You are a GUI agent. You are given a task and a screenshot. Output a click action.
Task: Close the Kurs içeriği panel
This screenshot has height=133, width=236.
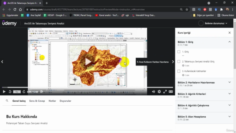(x=229, y=33)
